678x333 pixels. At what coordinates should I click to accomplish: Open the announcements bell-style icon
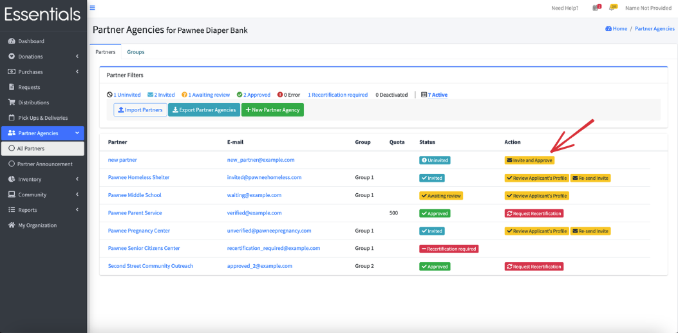tap(613, 7)
